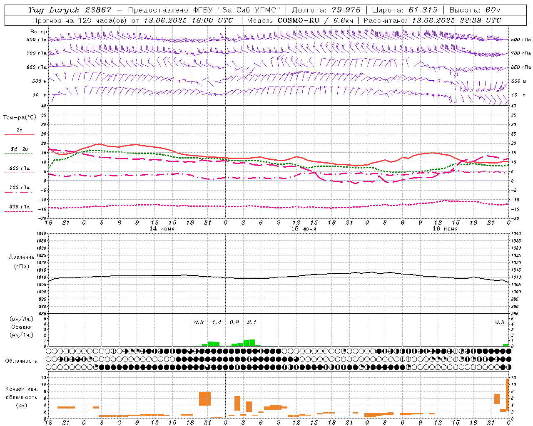Click the 2.1 precipitation total value
This screenshot has width=533, height=426.
[252, 322]
